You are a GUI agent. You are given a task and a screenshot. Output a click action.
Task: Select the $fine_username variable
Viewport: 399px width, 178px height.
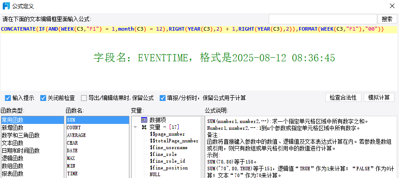click(x=168, y=147)
